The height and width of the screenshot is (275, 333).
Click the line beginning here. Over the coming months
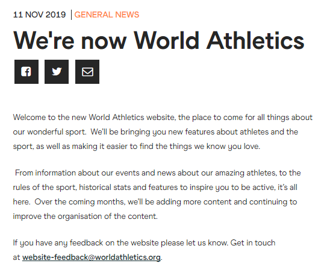[x=155, y=202]
